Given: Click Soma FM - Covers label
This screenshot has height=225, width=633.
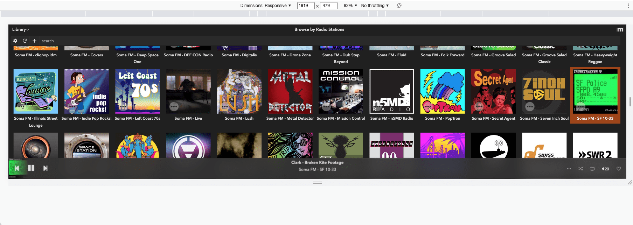Looking at the screenshot, I should 86,55.
